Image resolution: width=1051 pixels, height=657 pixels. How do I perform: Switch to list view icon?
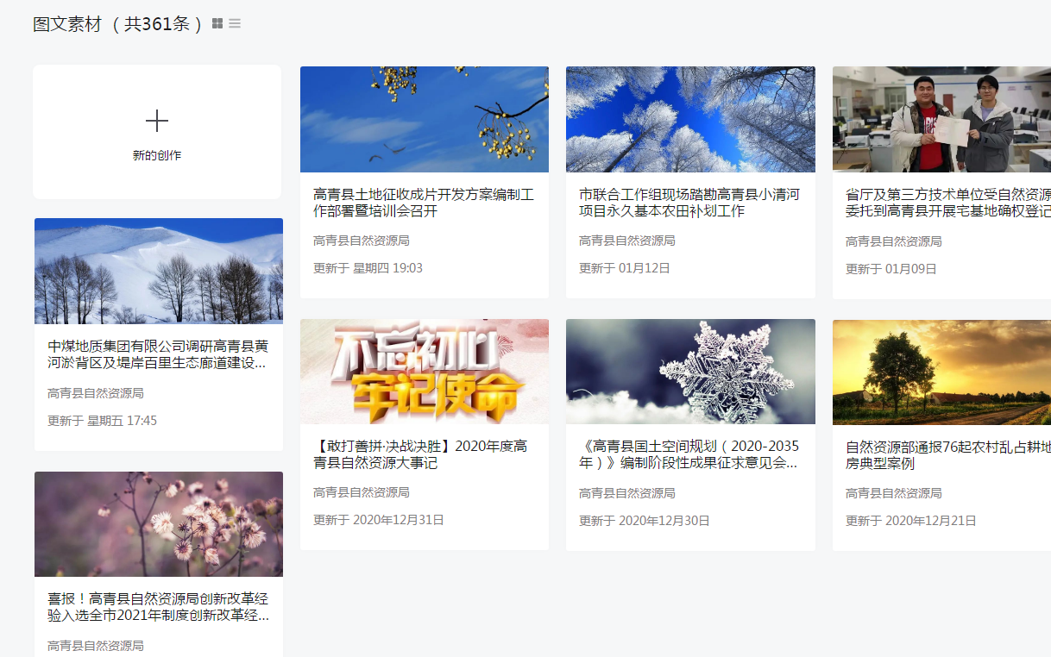coord(235,23)
